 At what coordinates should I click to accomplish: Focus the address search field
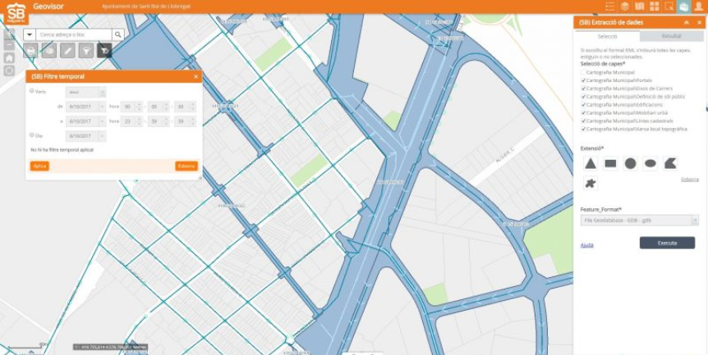(74, 34)
